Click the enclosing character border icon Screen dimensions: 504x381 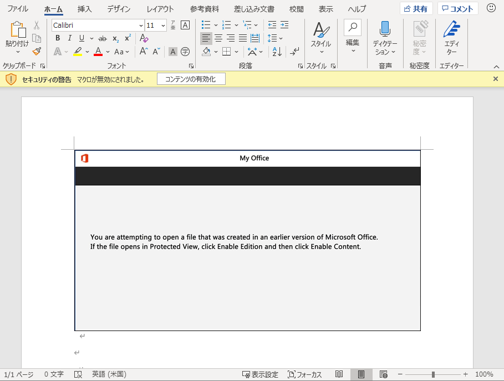pos(185,25)
